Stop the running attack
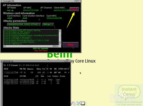The height and width of the screenshot is (106, 143). click(x=71, y=45)
